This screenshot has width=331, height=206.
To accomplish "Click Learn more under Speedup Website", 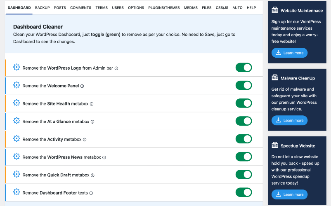I will pyautogui.click(x=289, y=194).
